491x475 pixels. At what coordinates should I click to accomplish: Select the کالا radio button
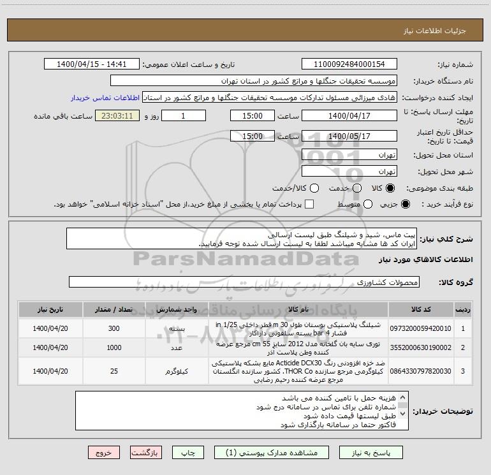390,188
